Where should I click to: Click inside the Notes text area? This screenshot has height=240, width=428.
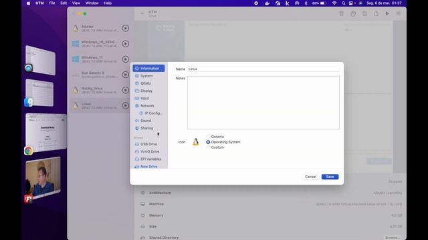[263, 103]
